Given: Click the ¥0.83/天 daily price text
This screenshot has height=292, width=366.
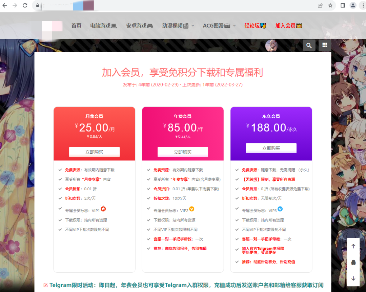Looking at the screenshot, I should click(95, 136).
